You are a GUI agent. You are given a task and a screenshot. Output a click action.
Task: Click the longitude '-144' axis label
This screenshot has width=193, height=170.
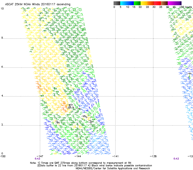point(78,156)
